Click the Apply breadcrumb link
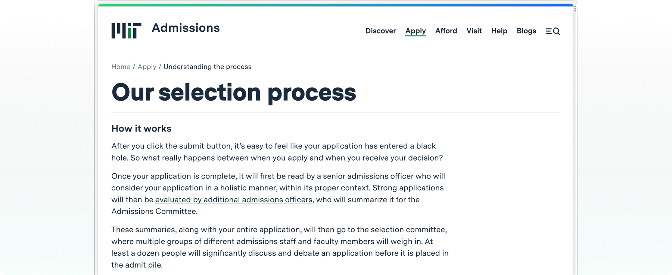Viewport: 672px width, 275px height. (x=147, y=67)
